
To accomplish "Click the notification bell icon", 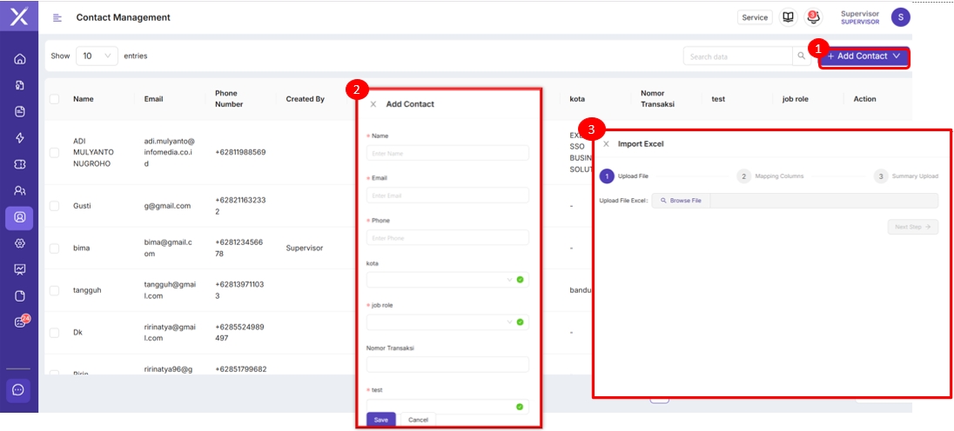I will coord(812,17).
